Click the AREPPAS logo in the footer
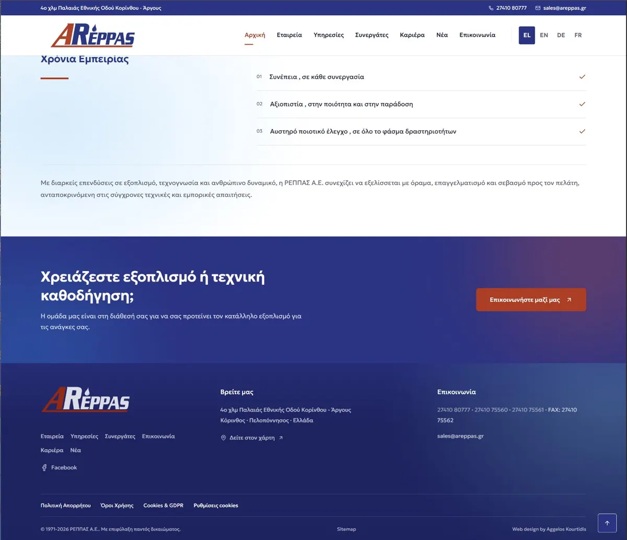 pyautogui.click(x=86, y=401)
